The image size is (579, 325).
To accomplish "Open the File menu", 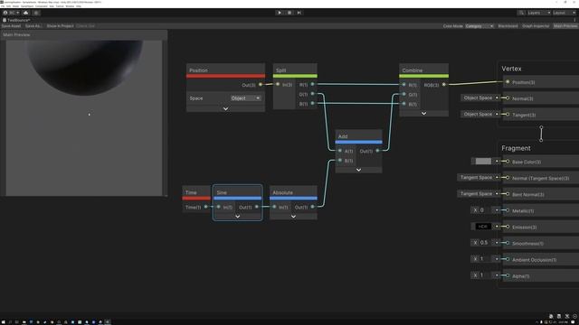I will pos(3,6).
